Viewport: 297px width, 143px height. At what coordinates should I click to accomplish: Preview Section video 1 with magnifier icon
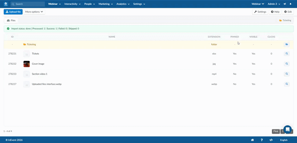pyautogui.click(x=287, y=74)
